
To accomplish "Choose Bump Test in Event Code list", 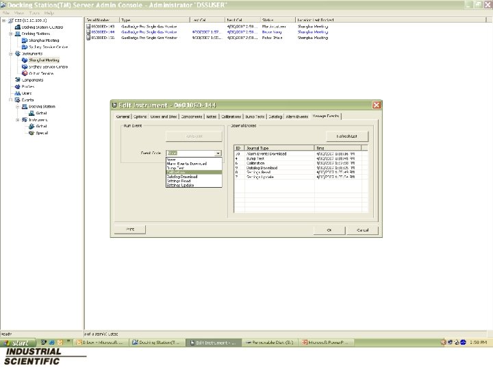I will click(194, 168).
